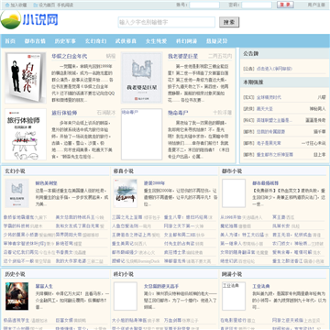The image size is (330, 330).
Task: Click the 加入收藏 star icon
Action: click(x=7, y=5)
